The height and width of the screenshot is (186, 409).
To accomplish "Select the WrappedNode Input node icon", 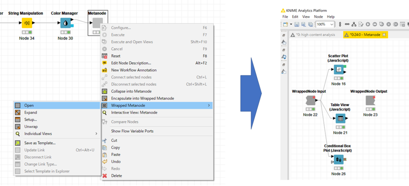I will click(310, 100).
